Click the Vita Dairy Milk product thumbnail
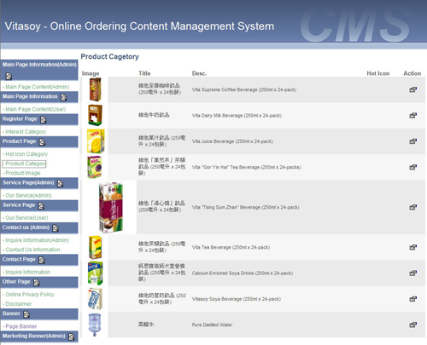This screenshot has height=345, width=427. (95, 116)
